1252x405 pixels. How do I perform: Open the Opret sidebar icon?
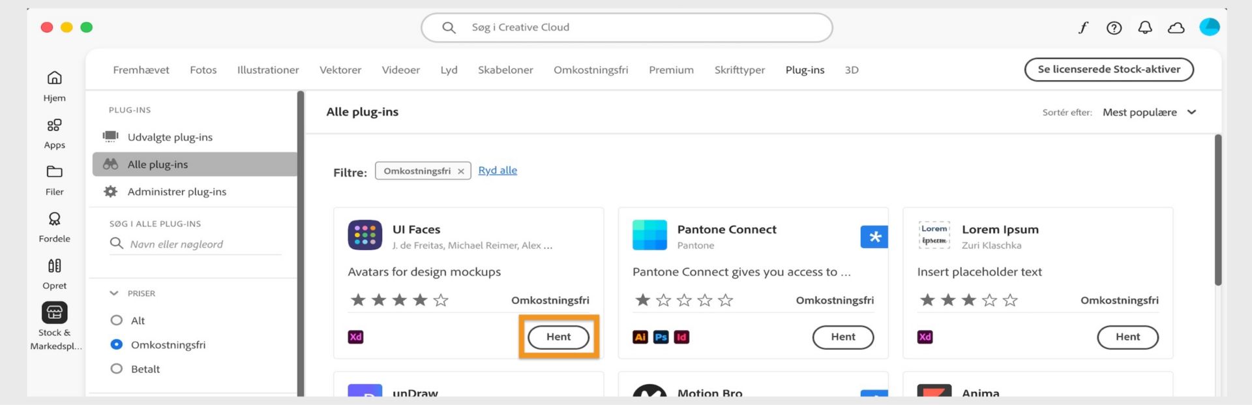pyautogui.click(x=55, y=265)
